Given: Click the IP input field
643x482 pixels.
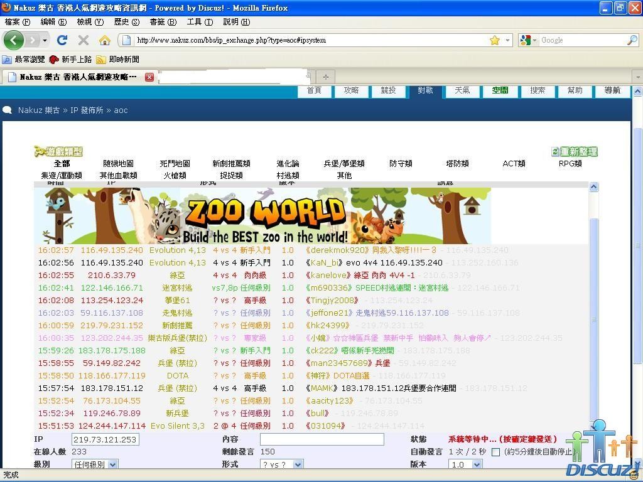Looking at the screenshot, I should point(105,439).
